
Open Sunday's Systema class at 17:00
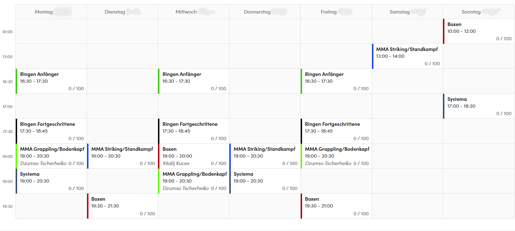(x=479, y=106)
